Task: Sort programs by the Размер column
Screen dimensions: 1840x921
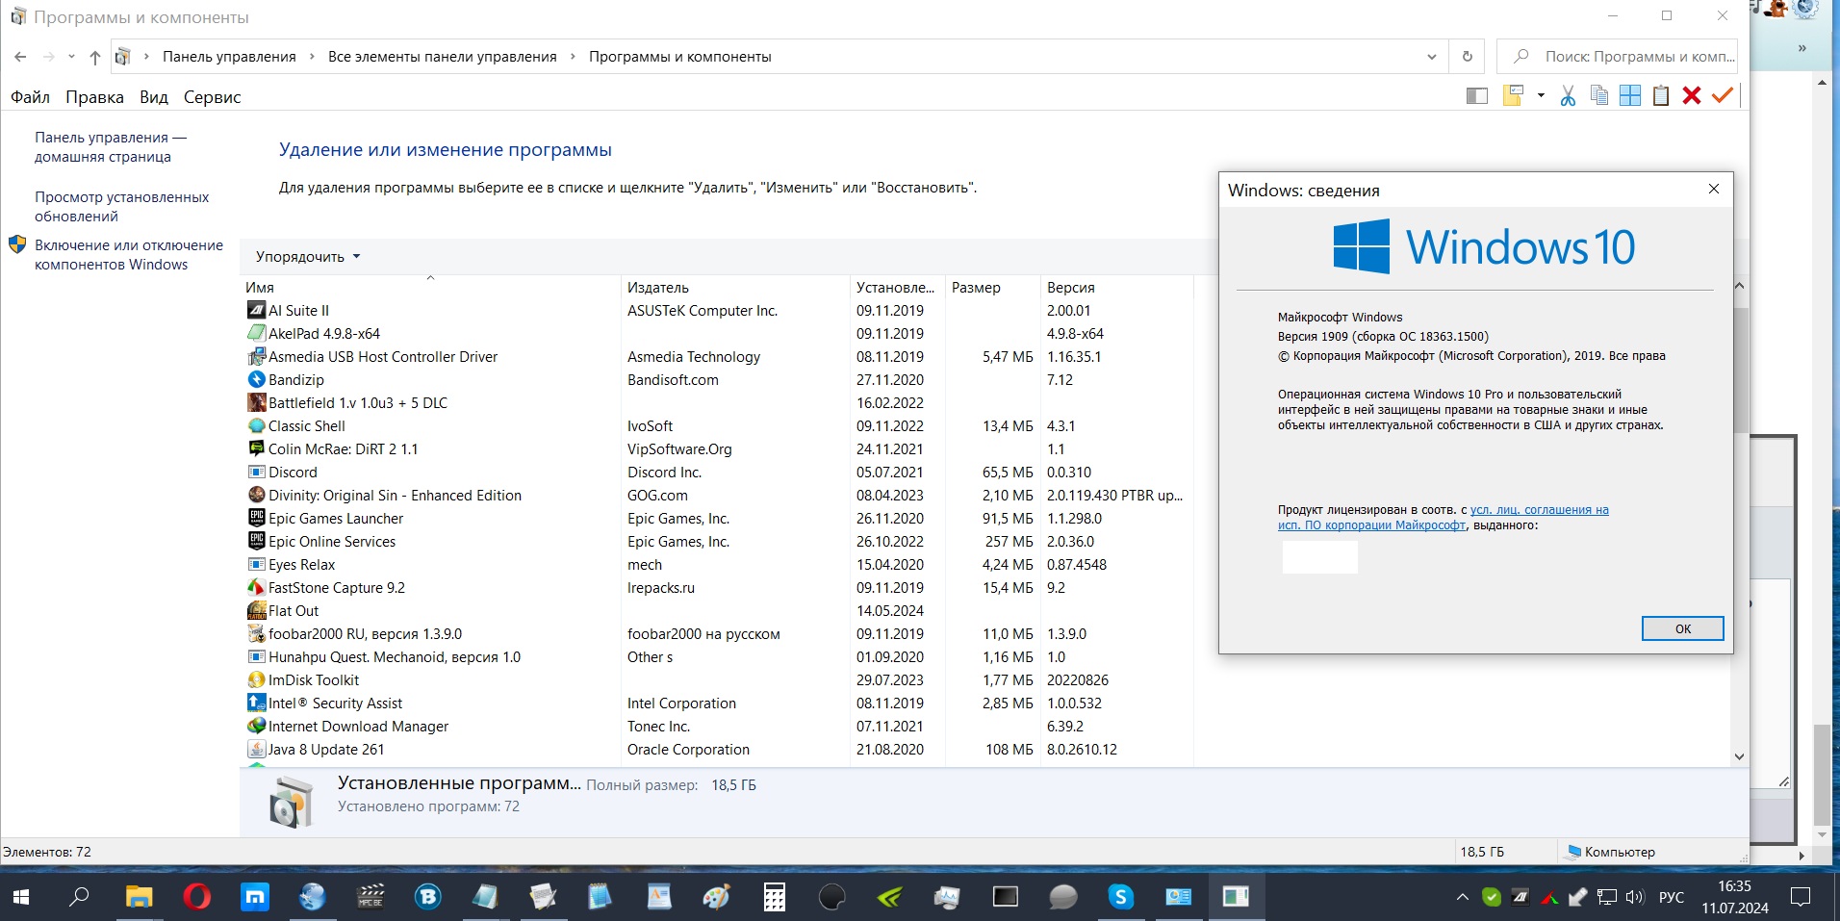Action: pyautogui.click(x=992, y=287)
